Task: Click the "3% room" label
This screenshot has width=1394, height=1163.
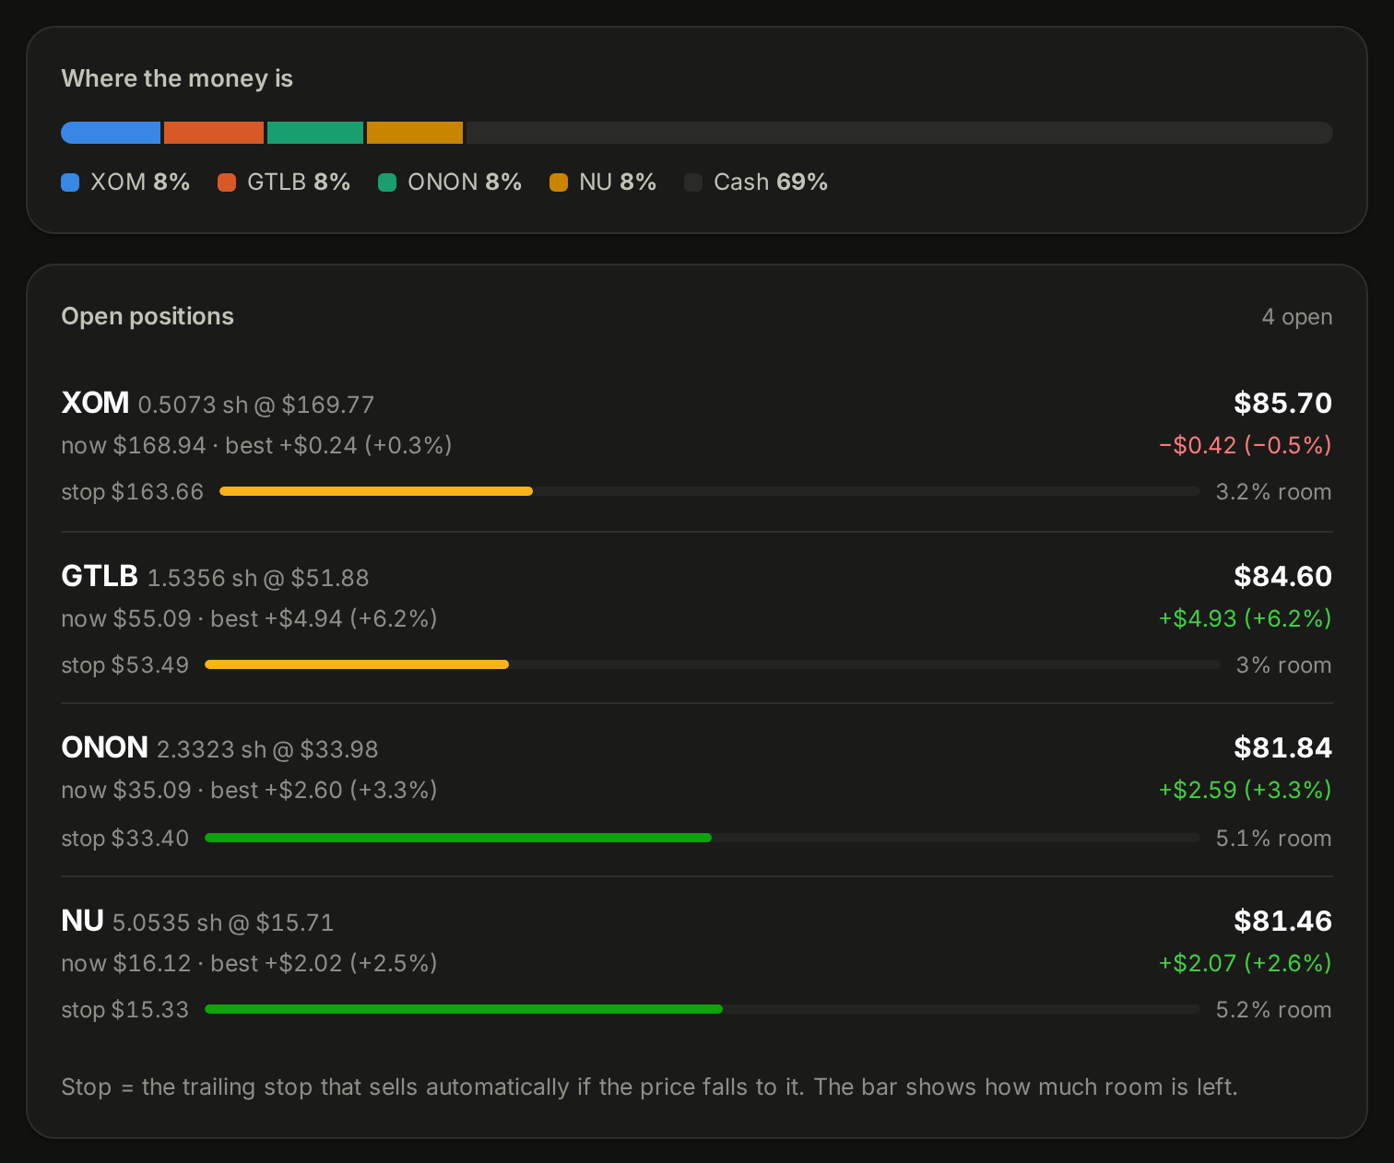Action: (1284, 665)
